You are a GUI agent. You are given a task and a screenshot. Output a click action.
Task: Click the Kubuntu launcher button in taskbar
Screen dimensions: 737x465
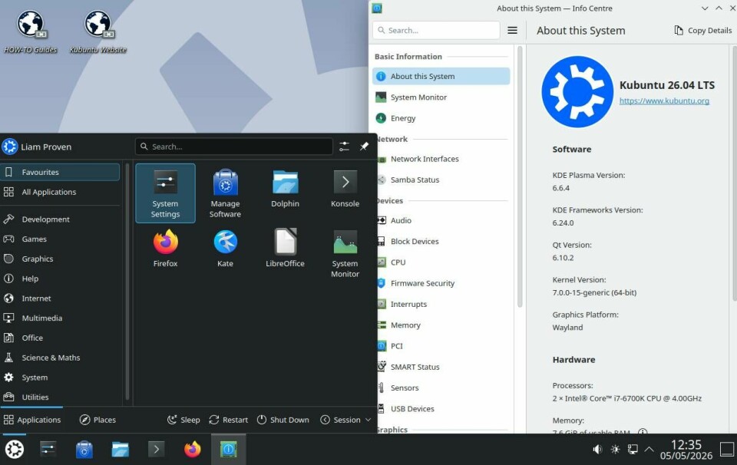tap(14, 450)
